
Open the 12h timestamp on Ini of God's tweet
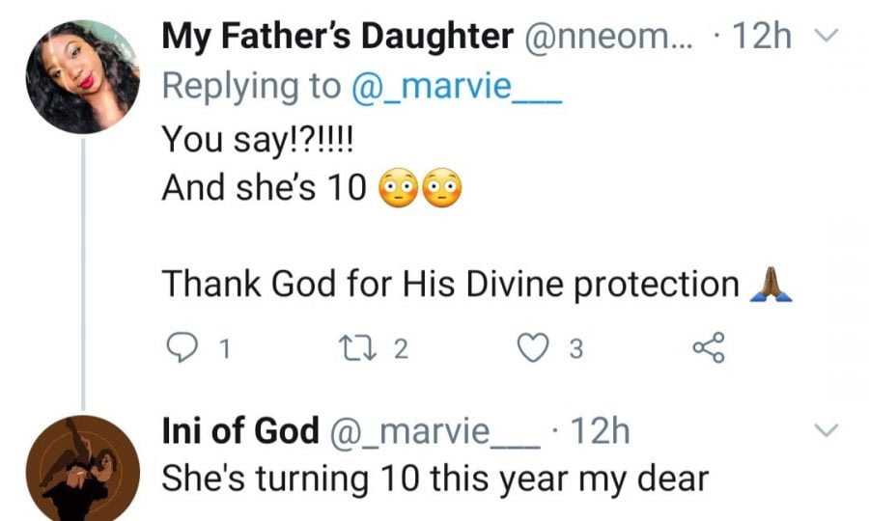click(x=601, y=431)
